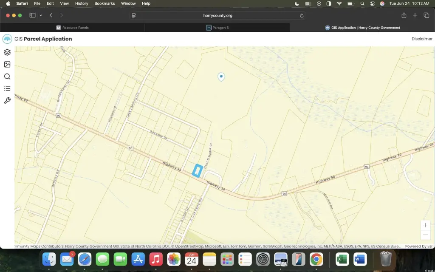The width and height of the screenshot is (435, 272).
Task: Click the Safari reload page icon
Action: coord(302,15)
